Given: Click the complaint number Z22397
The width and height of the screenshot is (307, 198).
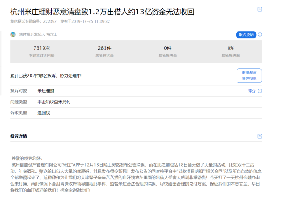Looking at the screenshot, I should coord(50,21).
